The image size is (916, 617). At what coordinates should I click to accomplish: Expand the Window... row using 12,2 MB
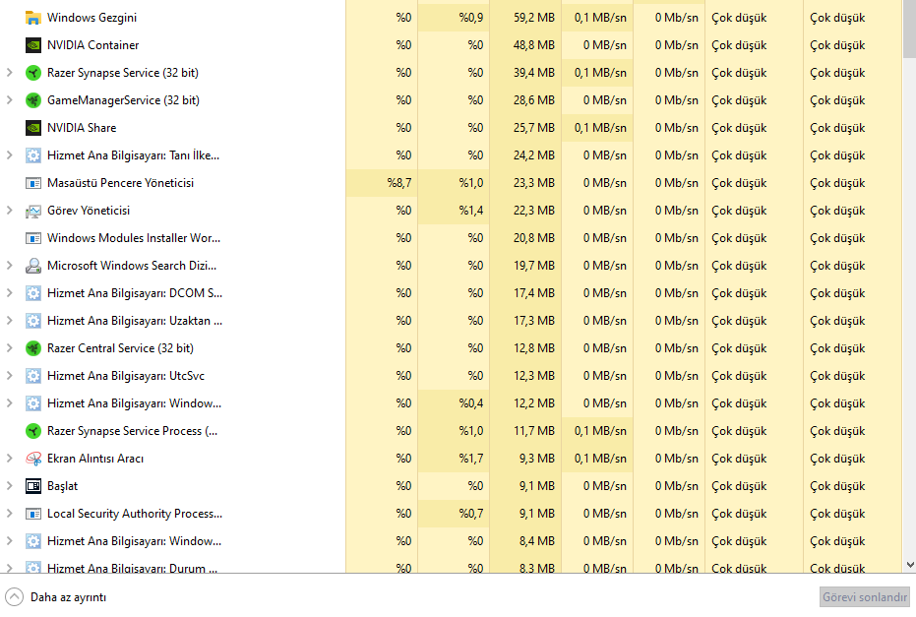10,403
